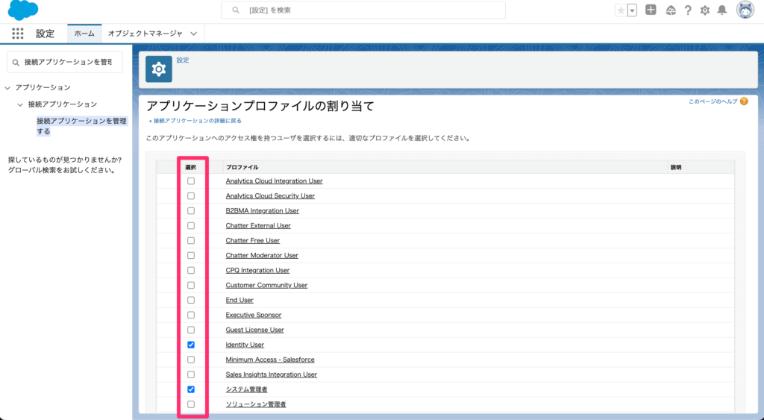This screenshot has height=420, width=764.
Task: Collapse the アプリケーション tree section
Action: 7,88
